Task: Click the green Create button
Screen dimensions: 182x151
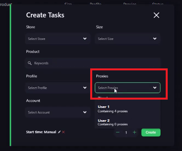Action: pos(151,132)
